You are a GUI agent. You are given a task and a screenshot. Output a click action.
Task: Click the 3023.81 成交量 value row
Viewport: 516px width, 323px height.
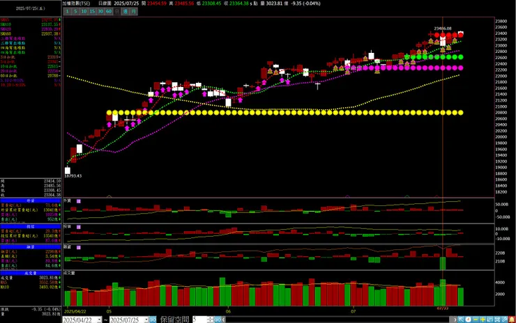[x=31, y=278]
